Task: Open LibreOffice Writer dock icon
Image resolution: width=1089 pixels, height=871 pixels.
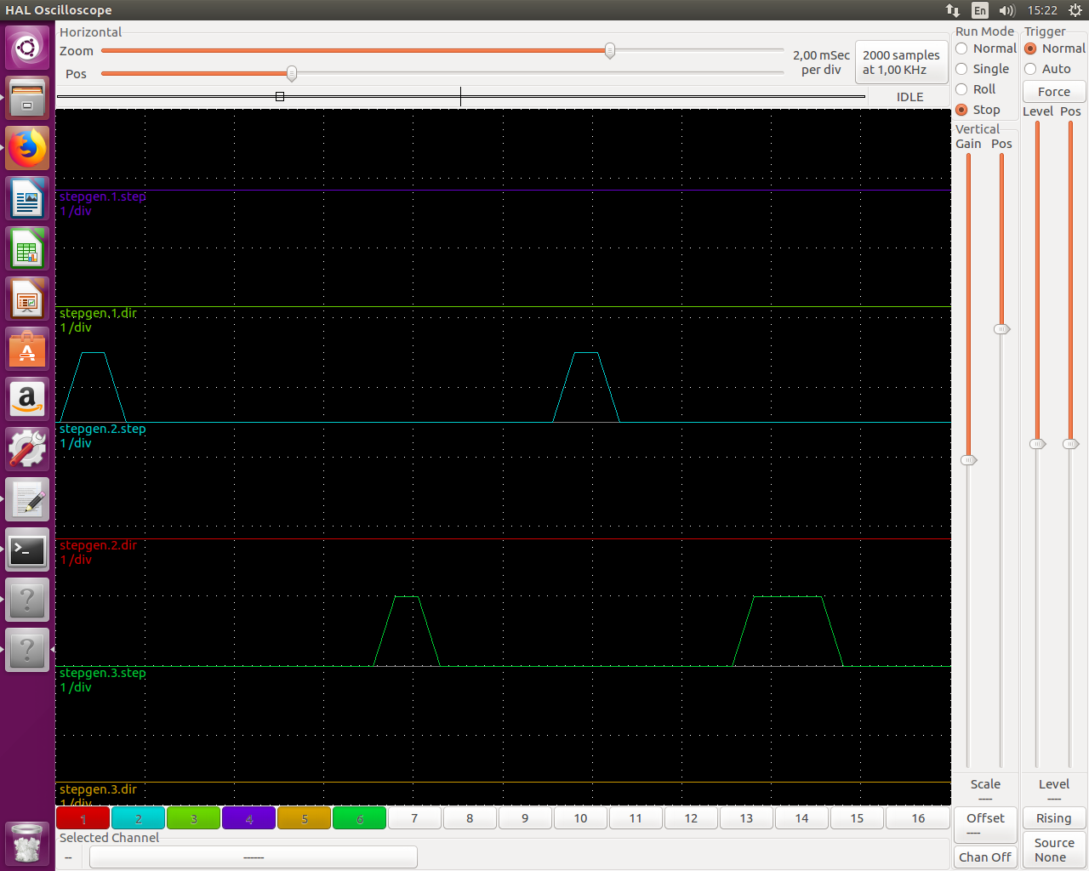Action: [x=27, y=198]
